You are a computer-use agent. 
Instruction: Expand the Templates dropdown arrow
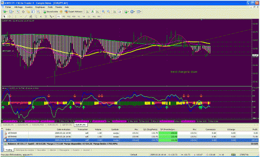point(141,12)
